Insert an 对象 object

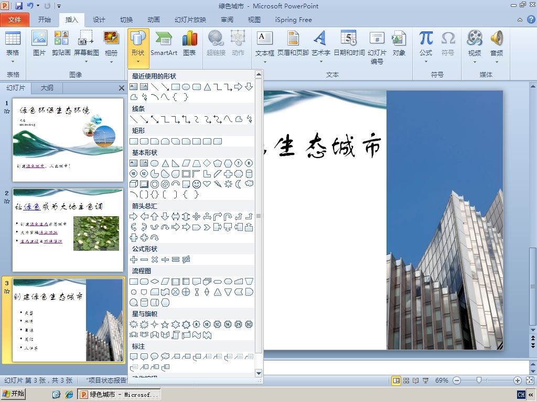pos(399,43)
